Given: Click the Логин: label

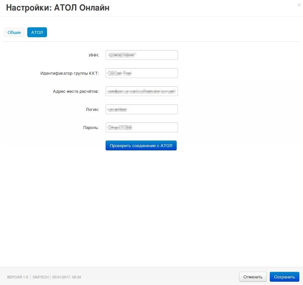Looking at the screenshot, I should click(92, 110).
